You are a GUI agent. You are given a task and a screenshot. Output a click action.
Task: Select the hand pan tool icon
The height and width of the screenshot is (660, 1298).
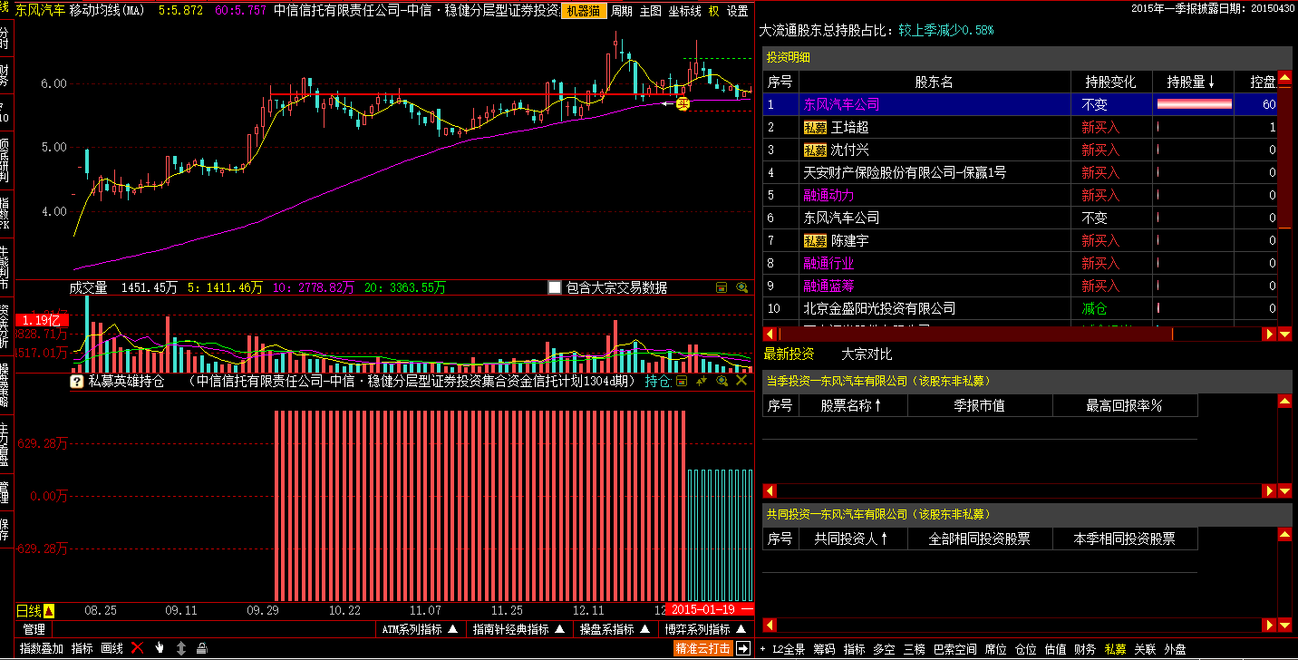(160, 648)
